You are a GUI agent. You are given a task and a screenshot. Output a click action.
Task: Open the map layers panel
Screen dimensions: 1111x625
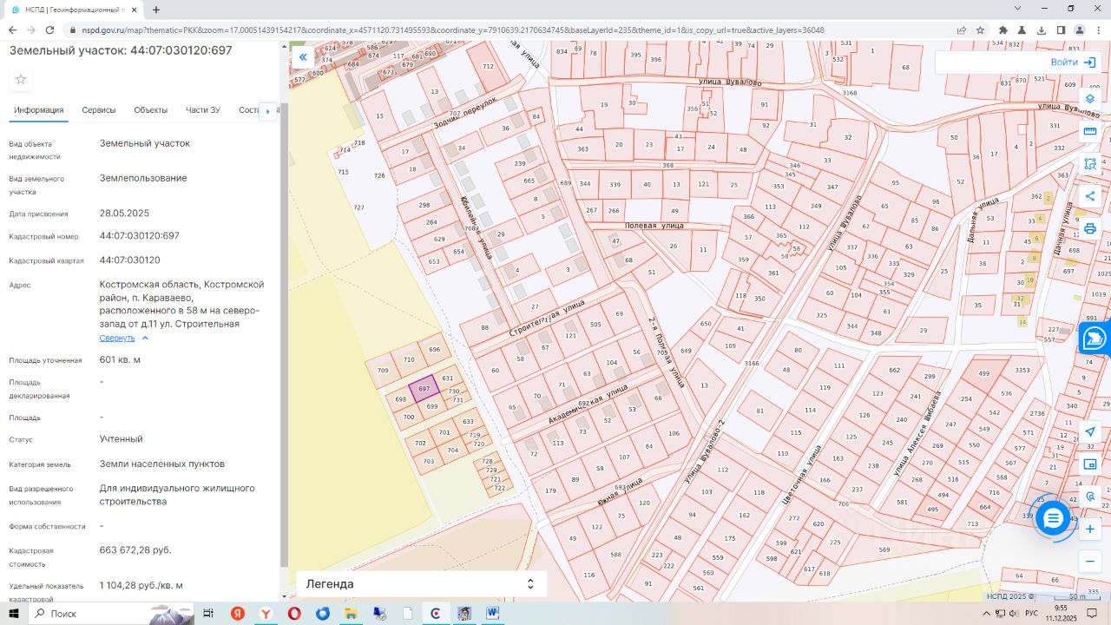click(1090, 99)
